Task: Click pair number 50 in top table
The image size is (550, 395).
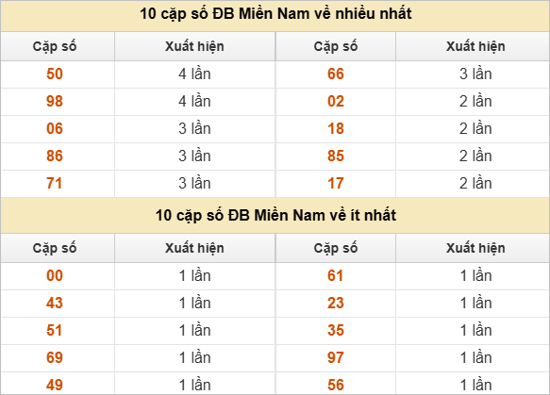Action: pyautogui.click(x=55, y=74)
